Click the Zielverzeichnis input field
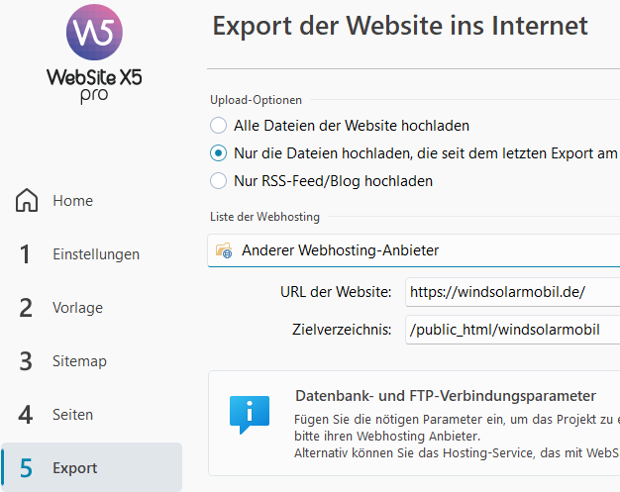 tap(512, 330)
